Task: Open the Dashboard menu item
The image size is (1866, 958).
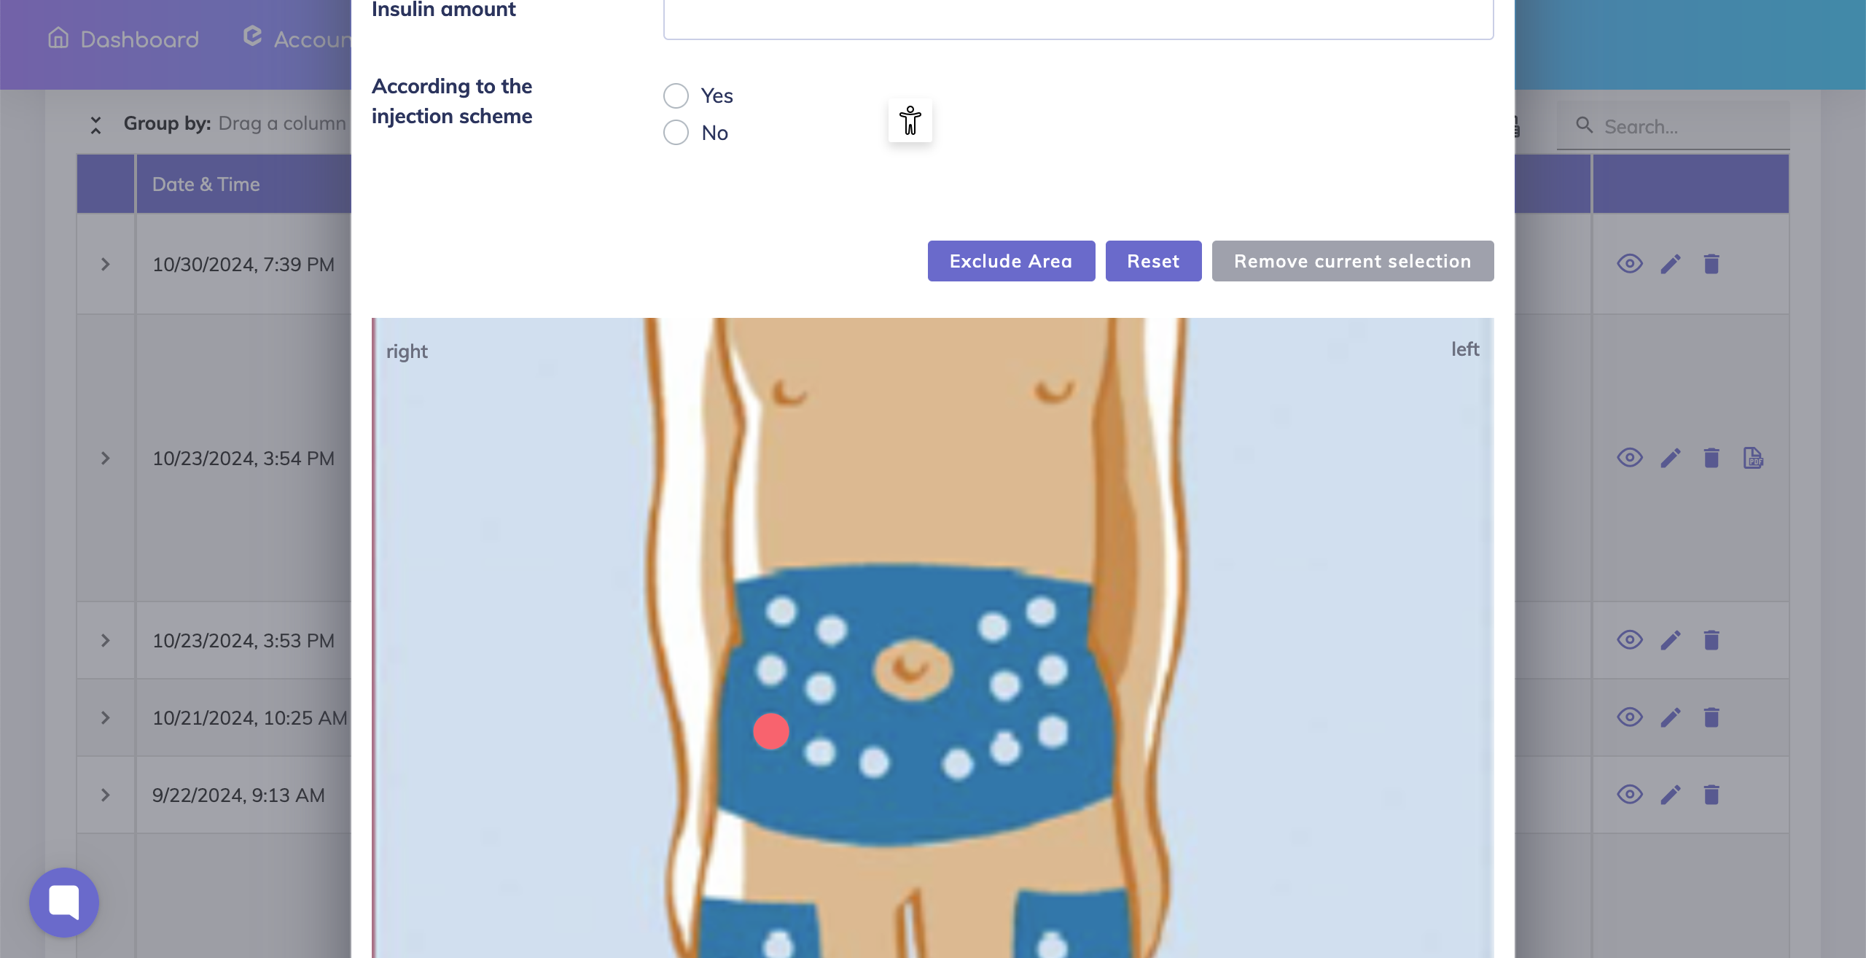Action: click(x=123, y=39)
